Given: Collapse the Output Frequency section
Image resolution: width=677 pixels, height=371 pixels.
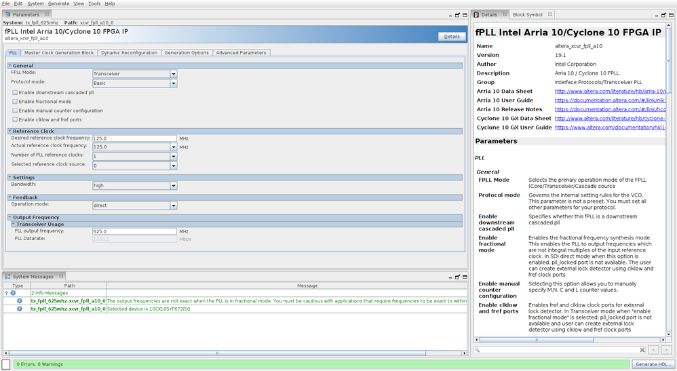Looking at the screenshot, I should click(x=9, y=217).
